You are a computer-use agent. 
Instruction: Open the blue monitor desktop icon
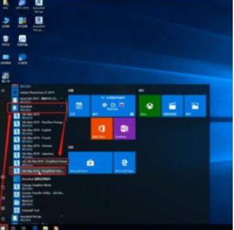[6, 59]
